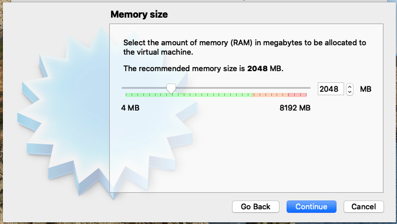The image size is (397, 224).
Task: Click the red zone of the memory scale
Action: [x=297, y=95]
